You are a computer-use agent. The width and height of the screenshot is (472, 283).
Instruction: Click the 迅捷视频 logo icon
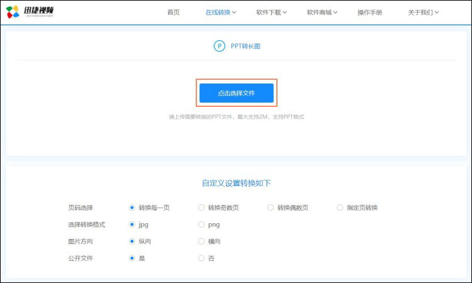(13, 12)
